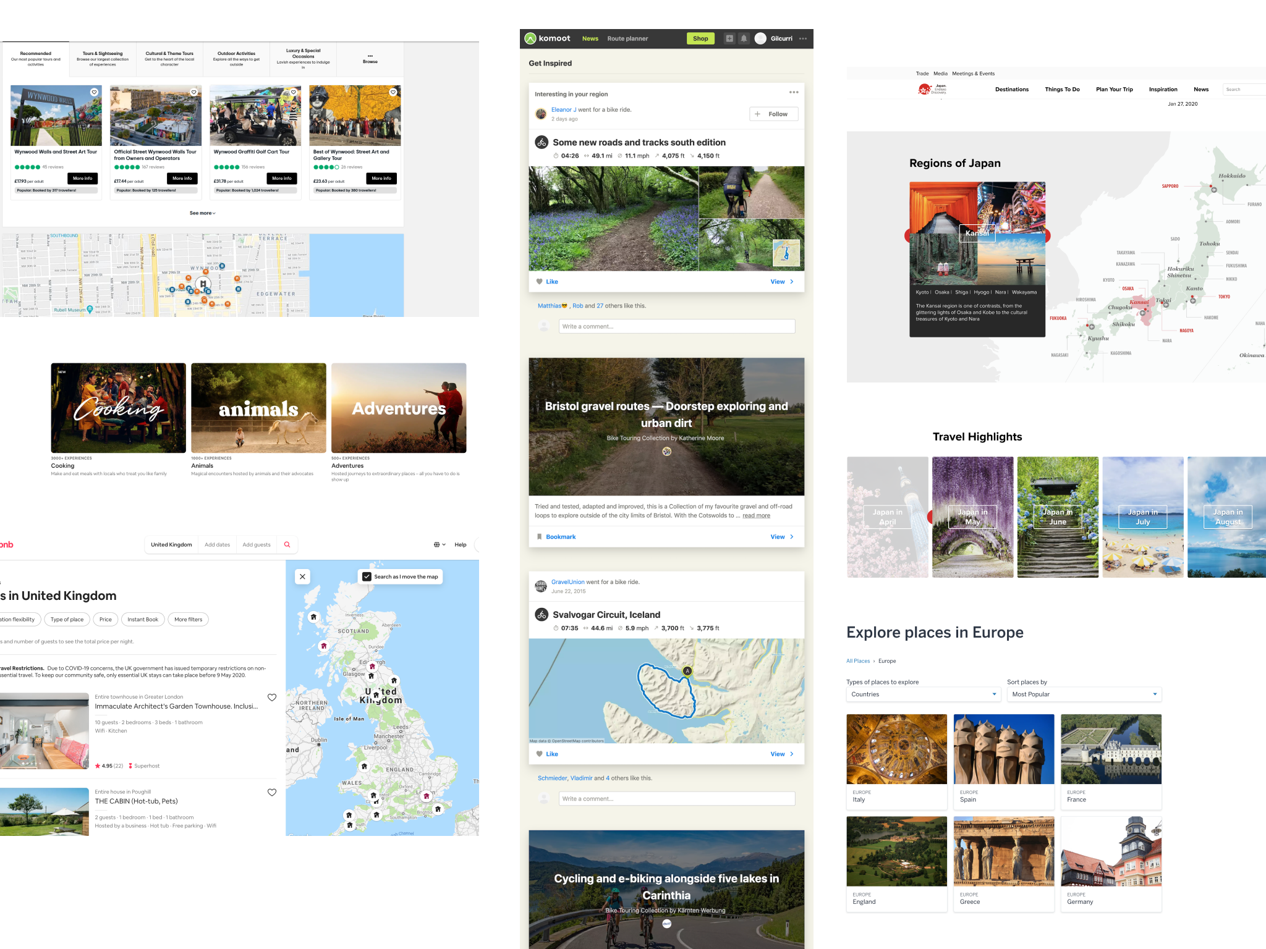This screenshot has width=1266, height=949.
Task: Close the Airbnb map with the X
Action: click(x=302, y=576)
